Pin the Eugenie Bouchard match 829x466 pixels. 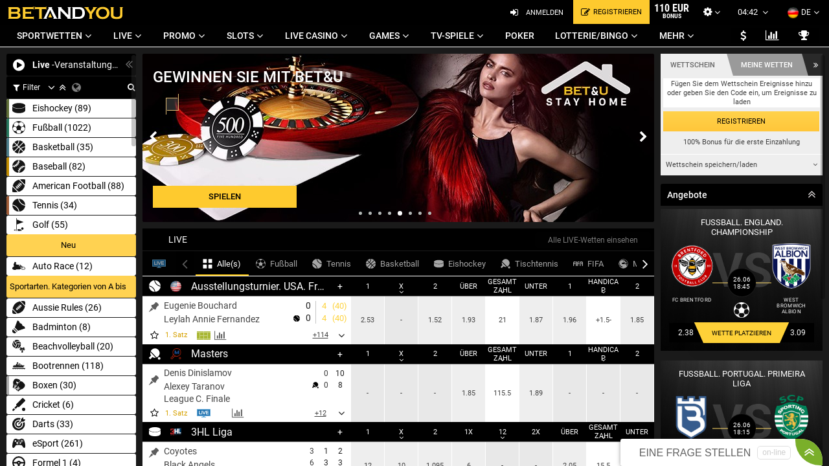click(x=153, y=307)
